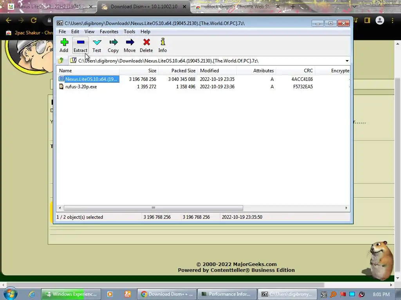Click the magnifier icon in system tray

(333, 295)
